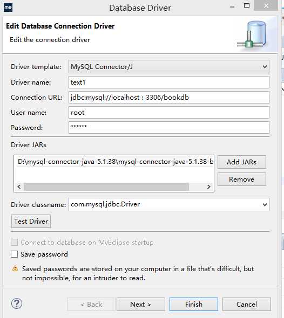284x318 pixels.
Task: Toggle Connect to database on MyEclipse startup
Action: (14, 242)
